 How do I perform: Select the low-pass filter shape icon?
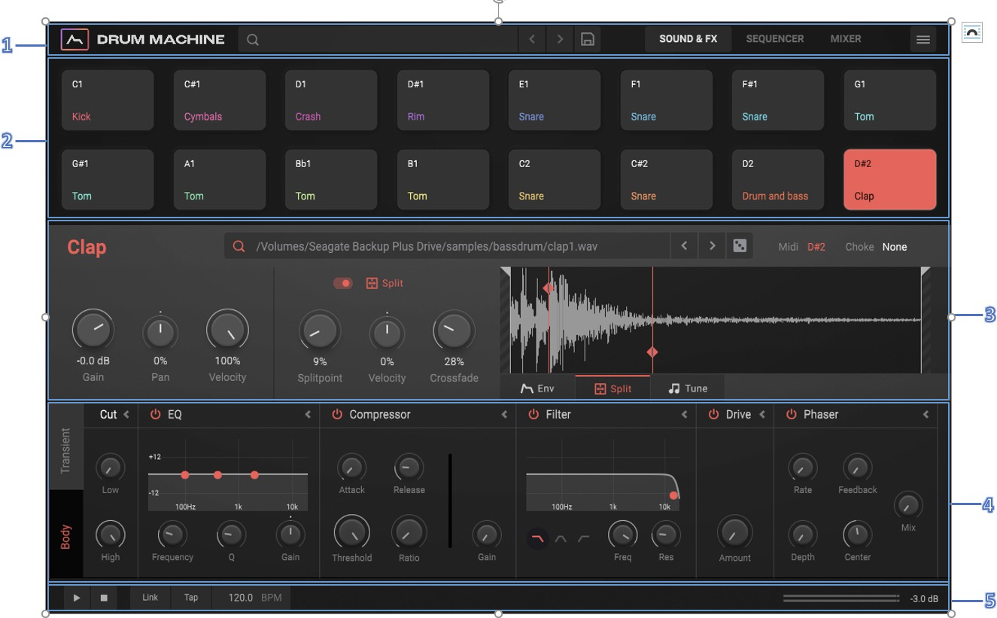coord(537,537)
